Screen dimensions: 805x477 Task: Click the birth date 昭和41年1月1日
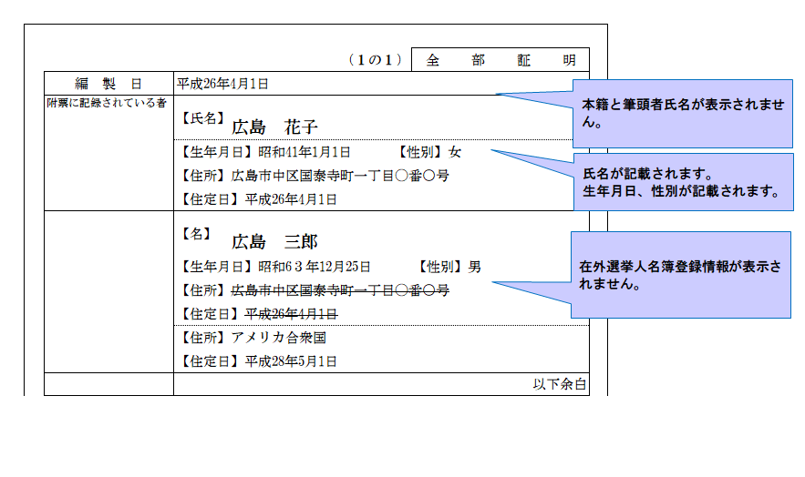point(304,153)
